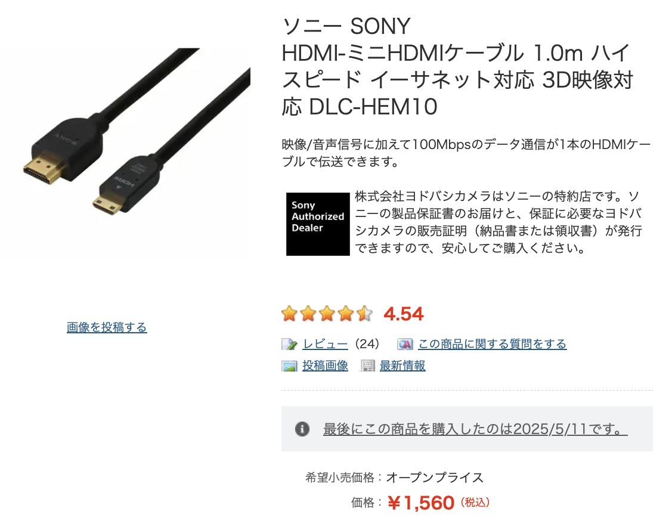Viewport: 672px width, 517px height.
Task: Click the review count (24)
Action: [367, 344]
